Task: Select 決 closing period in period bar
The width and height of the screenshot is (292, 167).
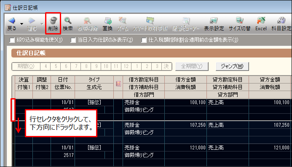Action: (166, 66)
